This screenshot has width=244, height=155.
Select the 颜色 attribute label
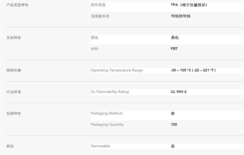[x=95, y=38]
